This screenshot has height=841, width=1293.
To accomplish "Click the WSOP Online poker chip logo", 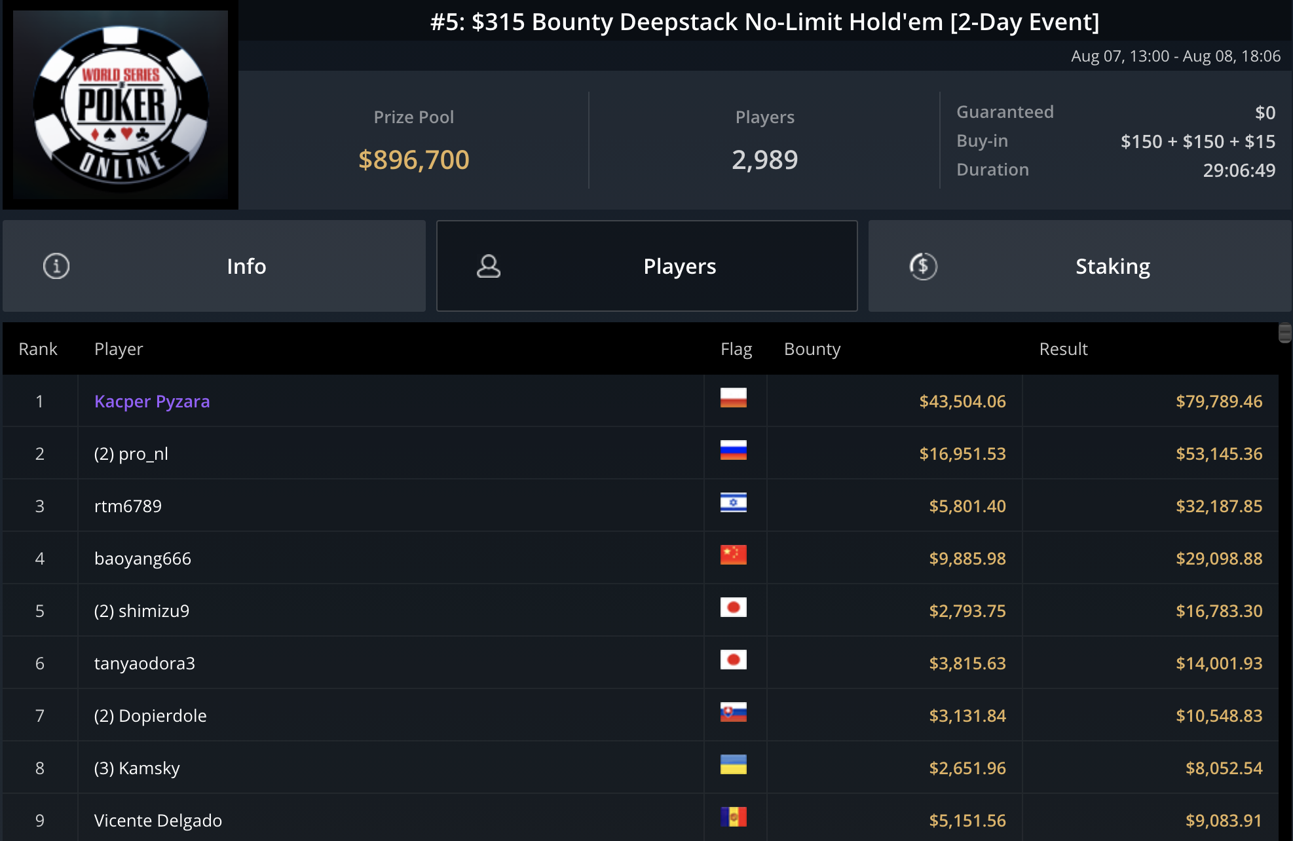I will 121,105.
